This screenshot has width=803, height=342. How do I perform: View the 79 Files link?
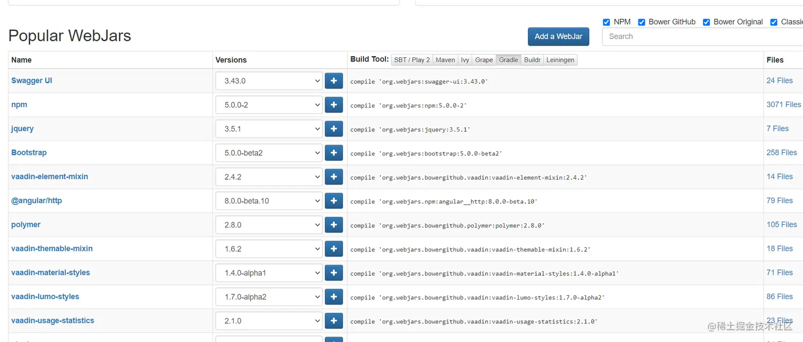[x=780, y=200]
